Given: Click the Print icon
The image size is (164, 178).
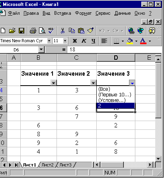Looking at the screenshot, I should 33,31.
